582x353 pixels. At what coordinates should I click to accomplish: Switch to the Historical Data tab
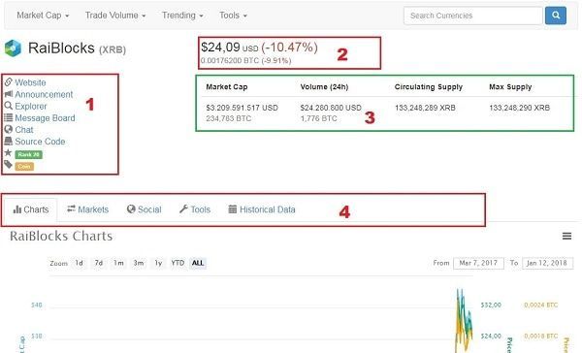tap(262, 209)
